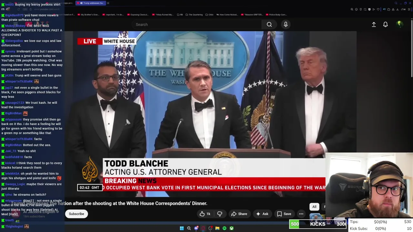Open the YouTube account avatar menu
This screenshot has width=413, height=232.
click(x=399, y=24)
